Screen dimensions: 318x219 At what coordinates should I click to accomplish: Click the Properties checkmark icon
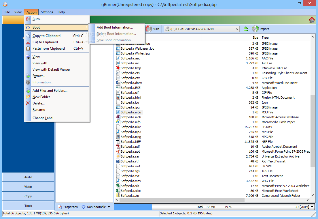tap(60, 207)
